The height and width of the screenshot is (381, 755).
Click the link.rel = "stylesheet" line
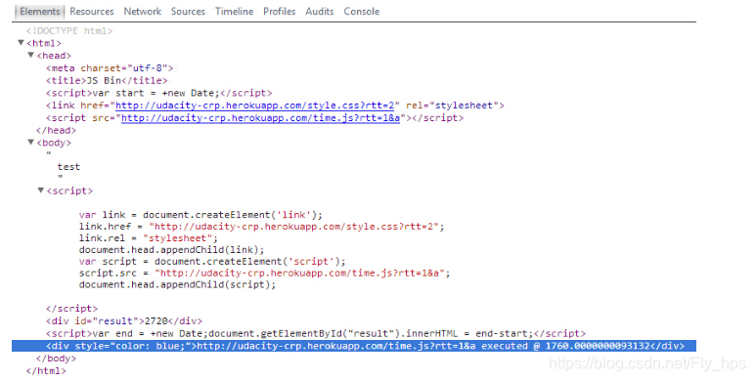(149, 238)
